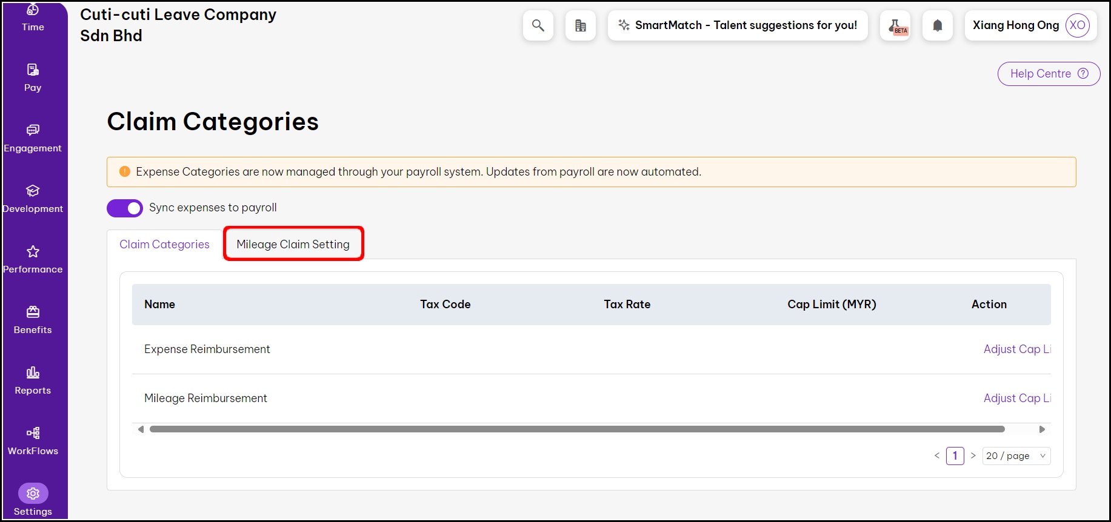The image size is (1111, 522).
Task: Switch to Mileage Claim Setting tab
Action: 293,244
